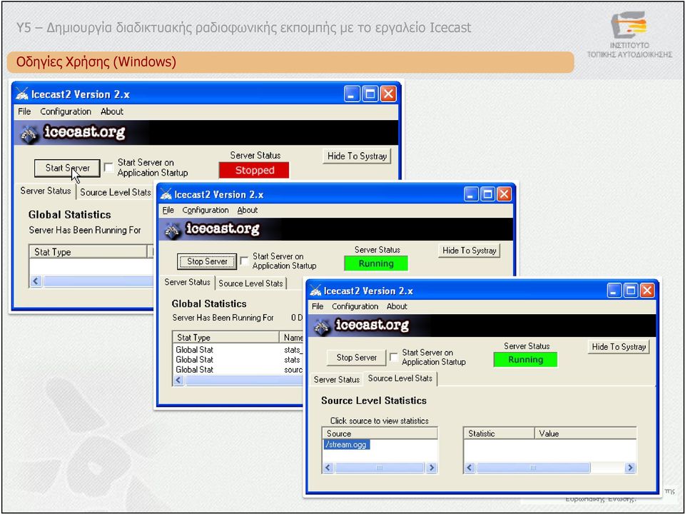This screenshot has width=685, height=514.
Task: Click Hide To Systray in the middle window
Action: [x=470, y=251]
